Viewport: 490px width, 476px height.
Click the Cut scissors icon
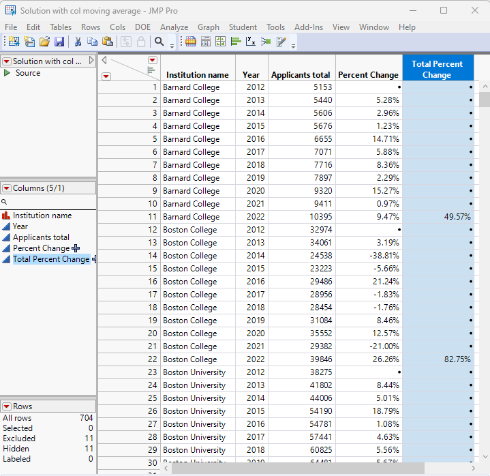pyautogui.click(x=78, y=42)
